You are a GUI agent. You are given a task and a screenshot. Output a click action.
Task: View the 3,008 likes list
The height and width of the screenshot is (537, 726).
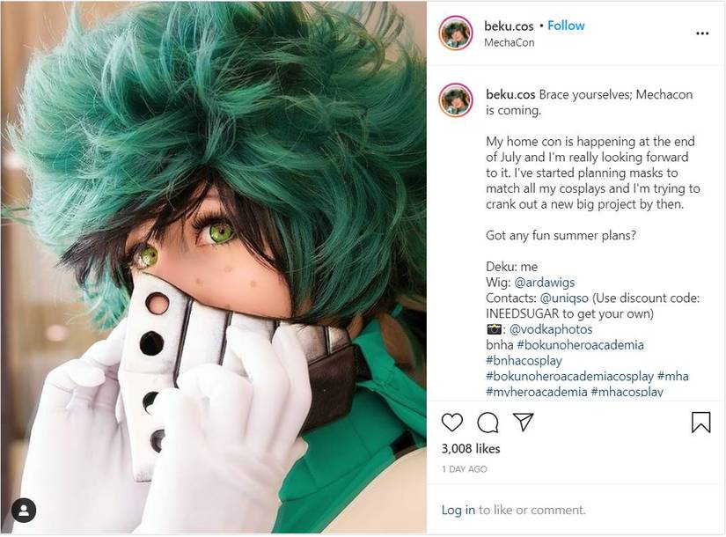coord(471,449)
